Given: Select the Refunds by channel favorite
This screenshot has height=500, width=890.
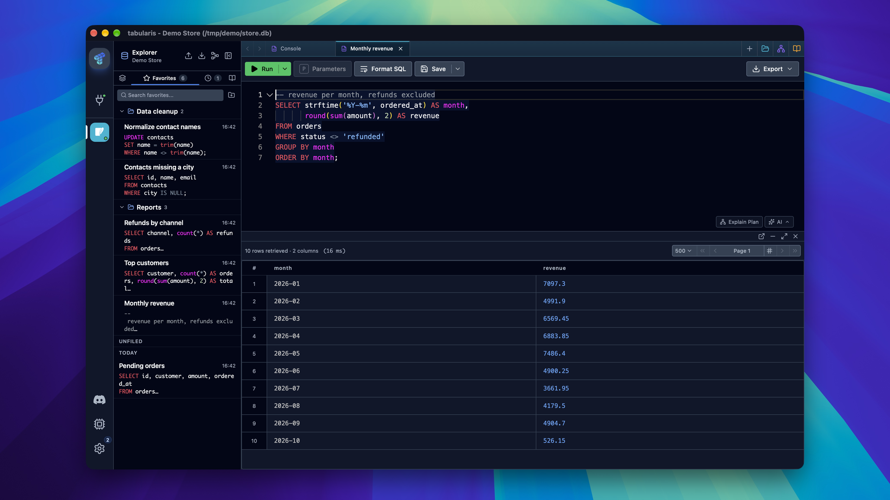Looking at the screenshot, I should [x=178, y=235].
